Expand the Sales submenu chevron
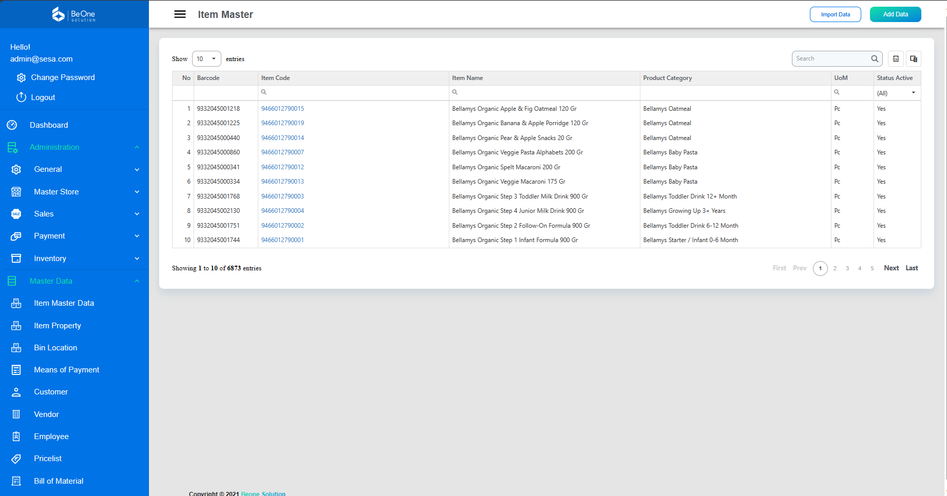The height and width of the screenshot is (496, 947). tap(137, 214)
